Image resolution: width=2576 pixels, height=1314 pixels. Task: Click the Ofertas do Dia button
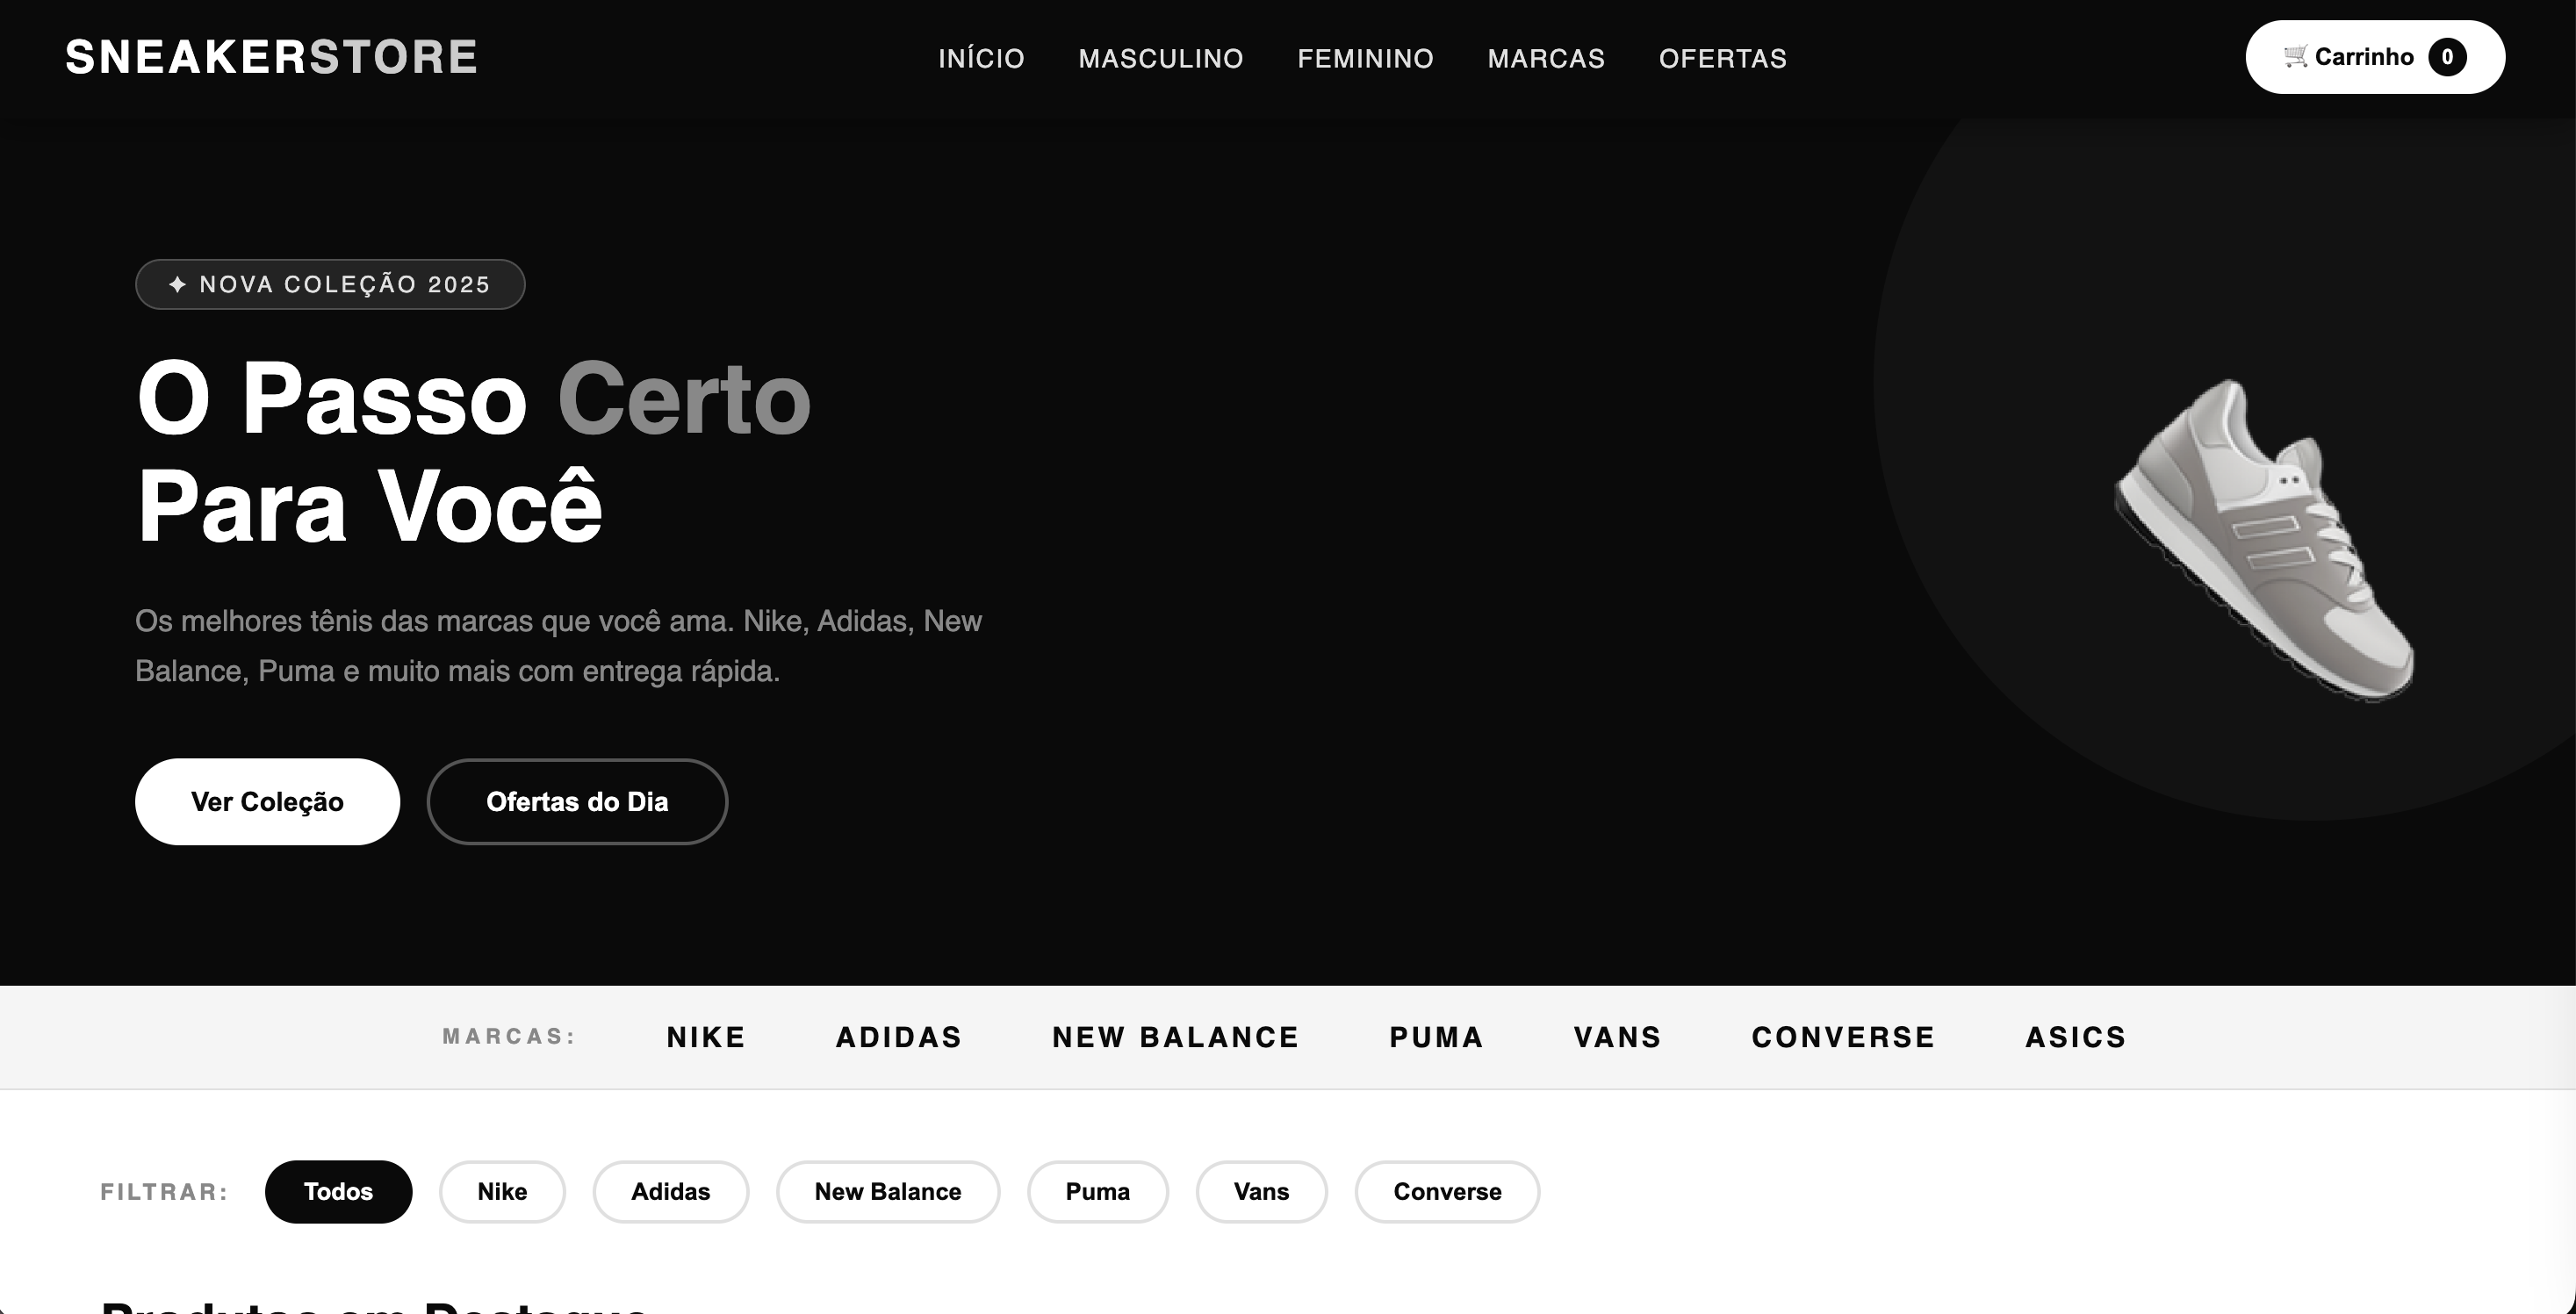[577, 802]
